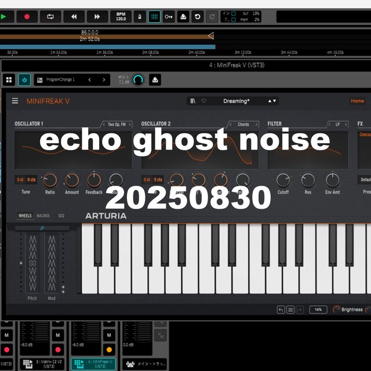This screenshot has height=371, width=371.
Task: Click the red Record button
Action: pyautogui.click(x=27, y=17)
